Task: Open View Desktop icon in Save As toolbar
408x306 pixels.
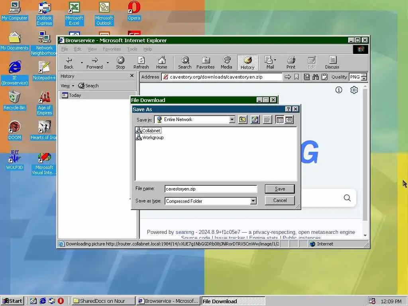Action: 255,120
